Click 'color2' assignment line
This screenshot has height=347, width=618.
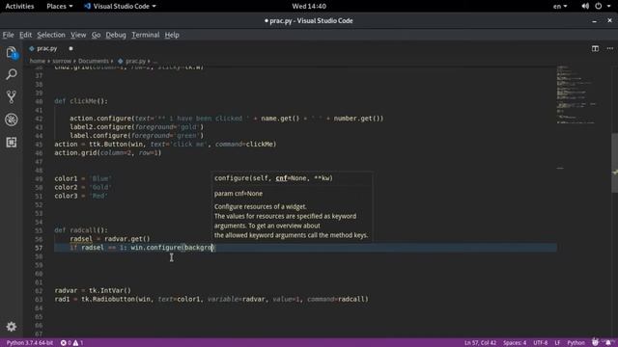83,187
